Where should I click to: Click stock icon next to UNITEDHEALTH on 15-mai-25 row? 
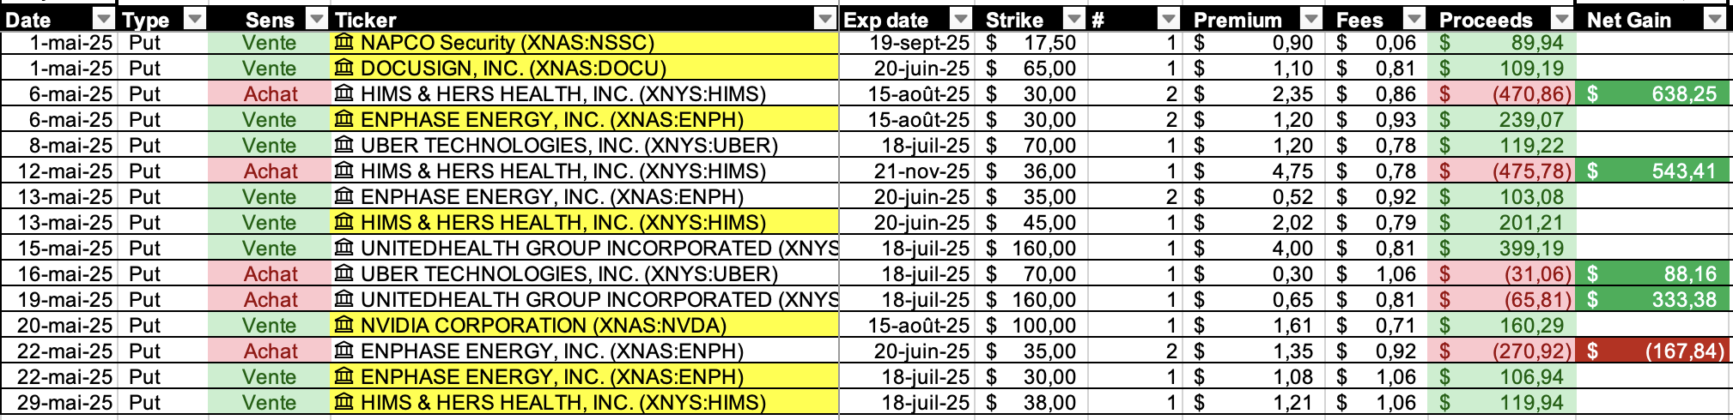point(344,248)
